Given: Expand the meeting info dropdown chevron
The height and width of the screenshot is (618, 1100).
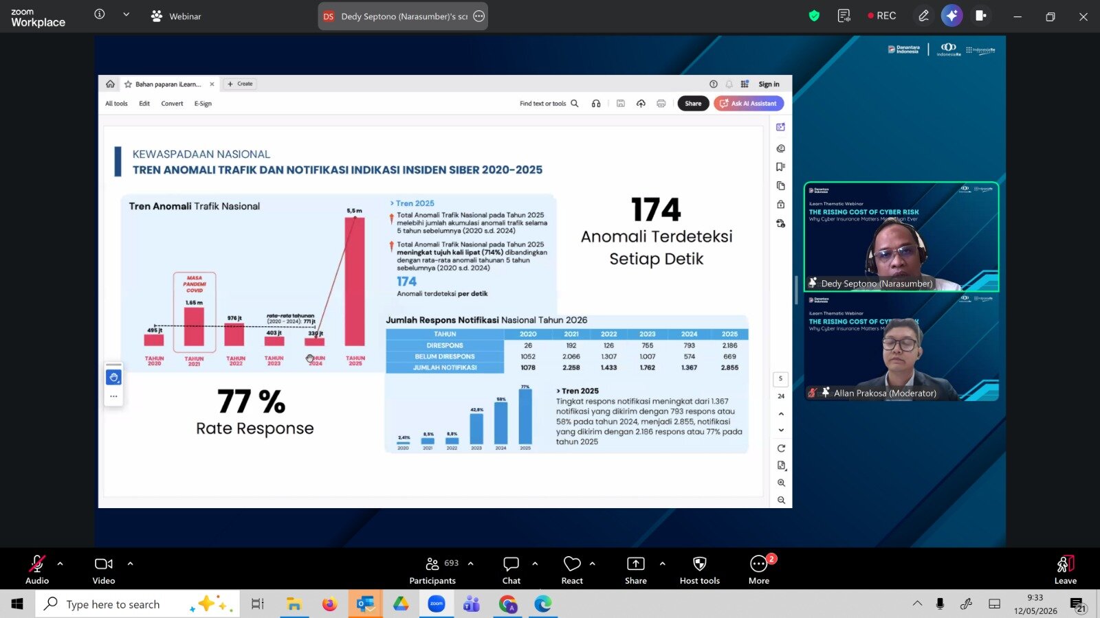Looking at the screenshot, I should [x=126, y=14].
